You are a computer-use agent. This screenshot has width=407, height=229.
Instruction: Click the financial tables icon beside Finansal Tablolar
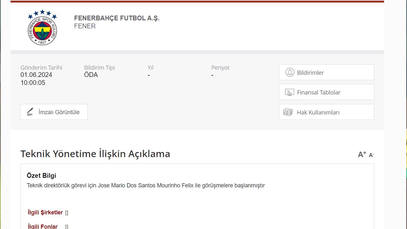pos(289,92)
